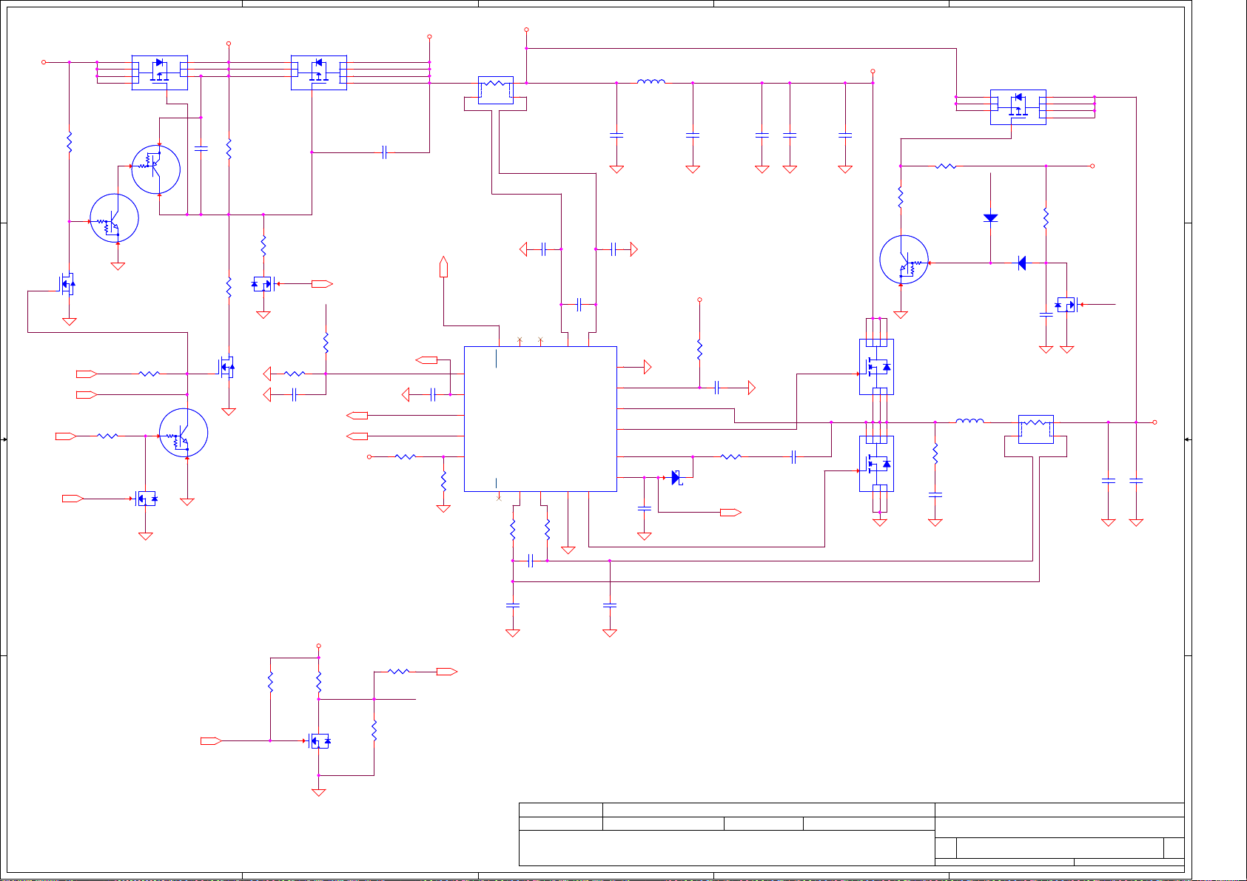
Task: Click the boxed sense resistor feeding the top inductor
Action: (496, 90)
